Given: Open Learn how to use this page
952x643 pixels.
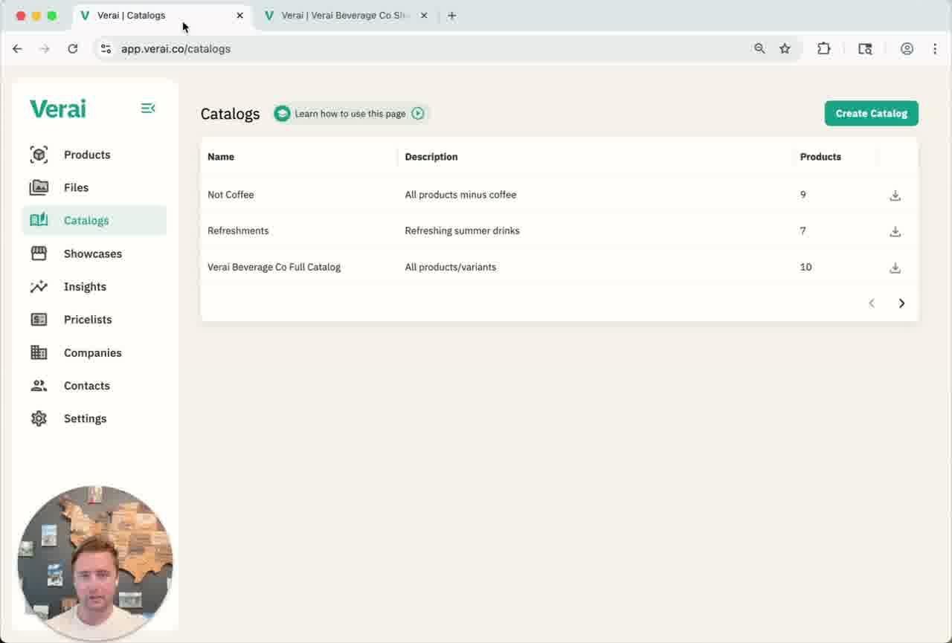Looking at the screenshot, I should point(352,114).
